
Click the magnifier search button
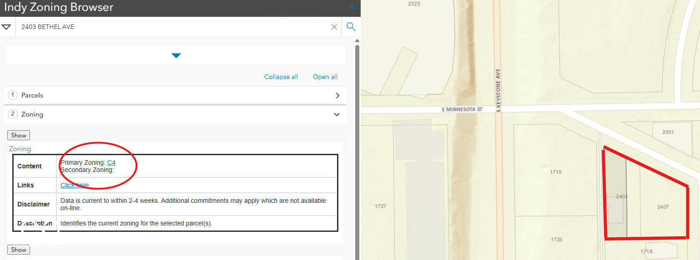point(351,27)
